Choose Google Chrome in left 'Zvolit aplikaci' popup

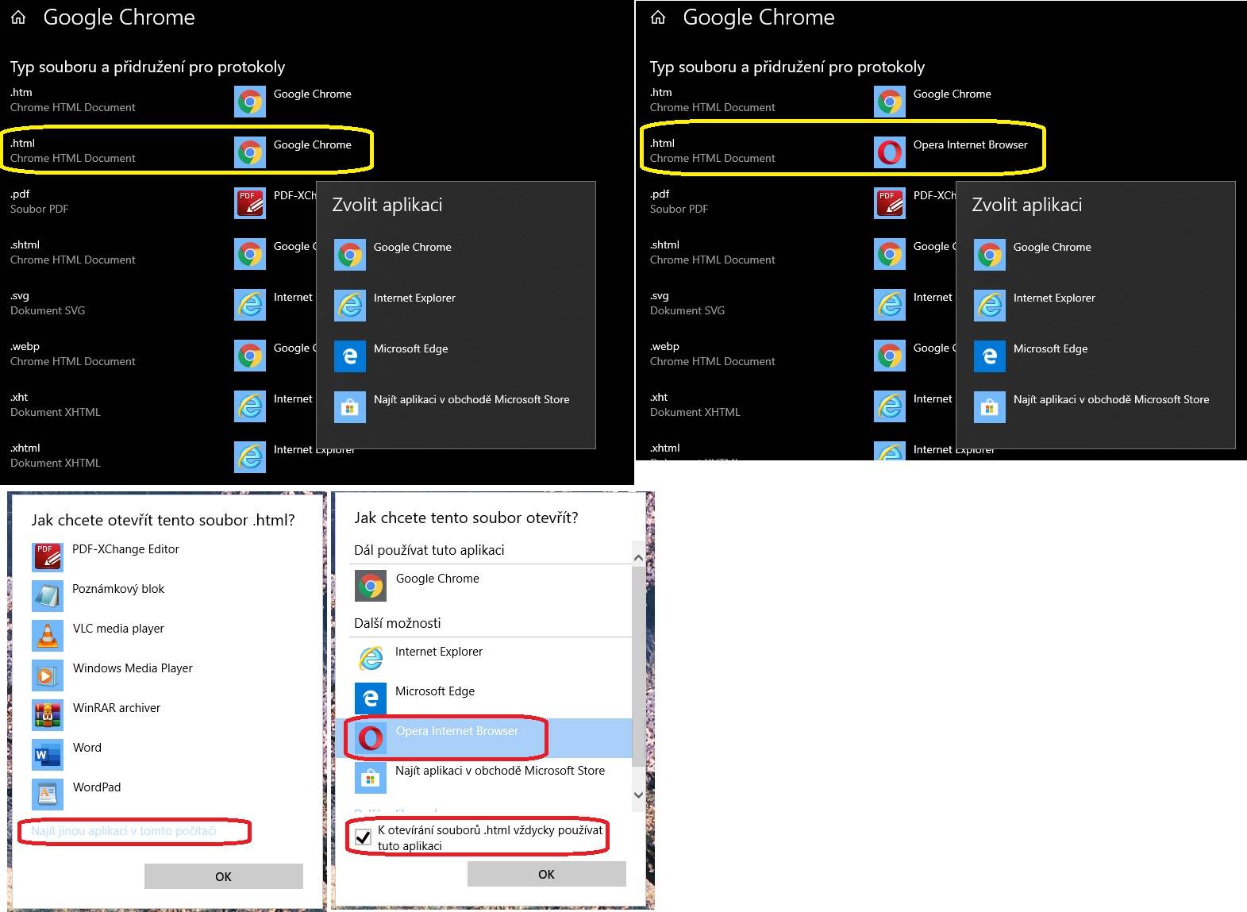click(x=456, y=255)
